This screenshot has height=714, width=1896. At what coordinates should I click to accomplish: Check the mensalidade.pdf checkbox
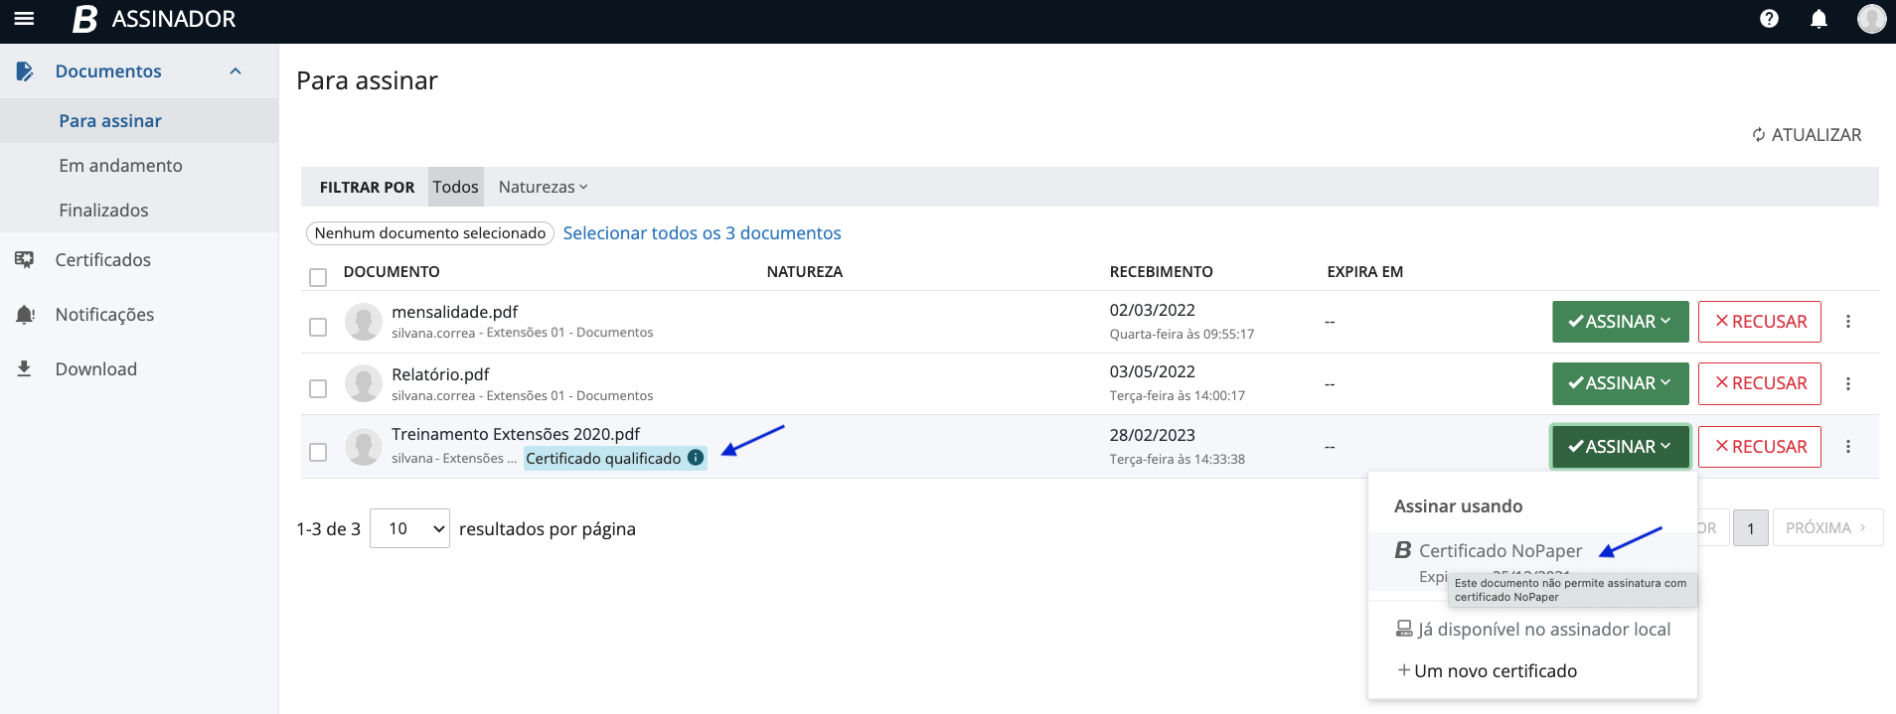point(318,327)
